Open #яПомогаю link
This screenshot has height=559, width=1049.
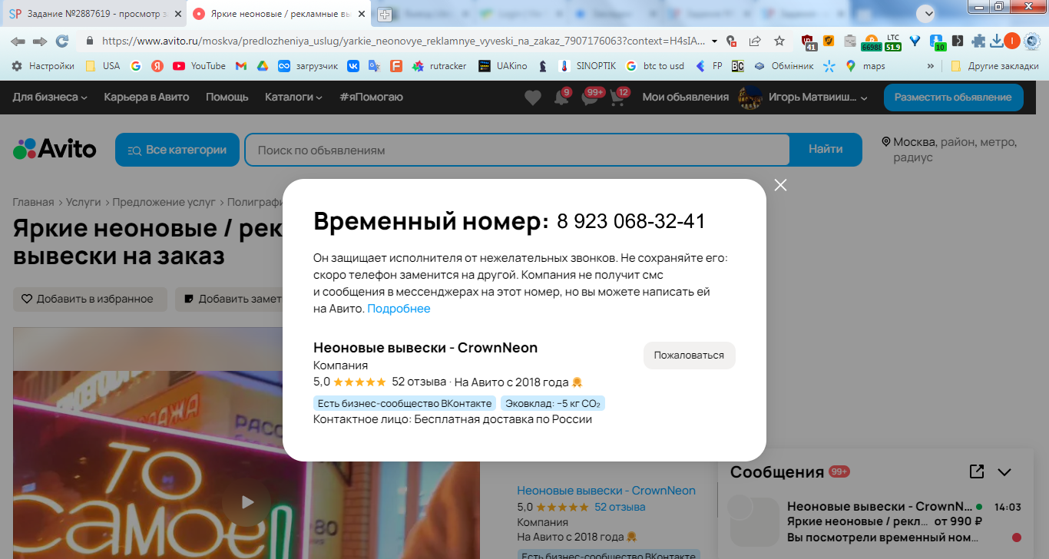click(x=371, y=98)
